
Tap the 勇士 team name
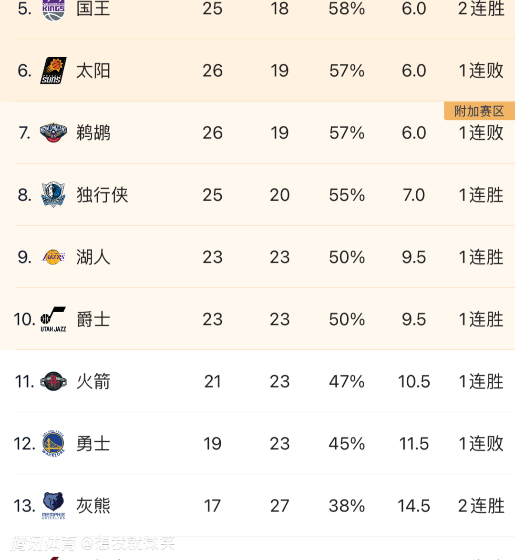[x=93, y=443]
